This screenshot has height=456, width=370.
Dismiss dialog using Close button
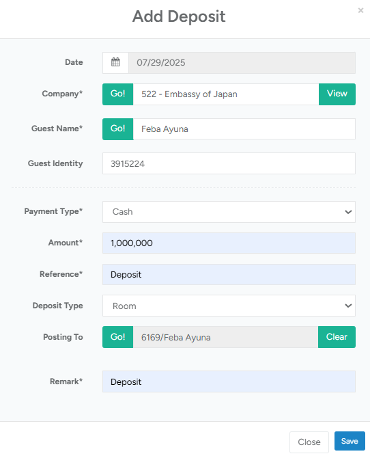(x=309, y=442)
